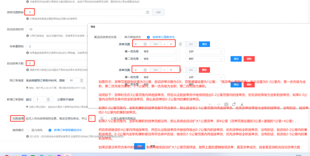
Task: Click the info icon under 新增订单里程 row
Action: pyautogui.click(x=27, y=107)
